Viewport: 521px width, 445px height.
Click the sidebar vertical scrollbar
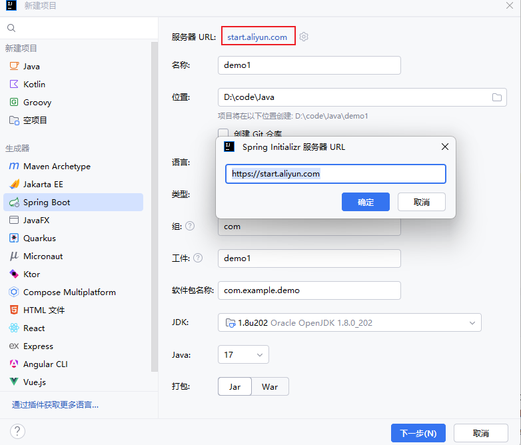155,206
